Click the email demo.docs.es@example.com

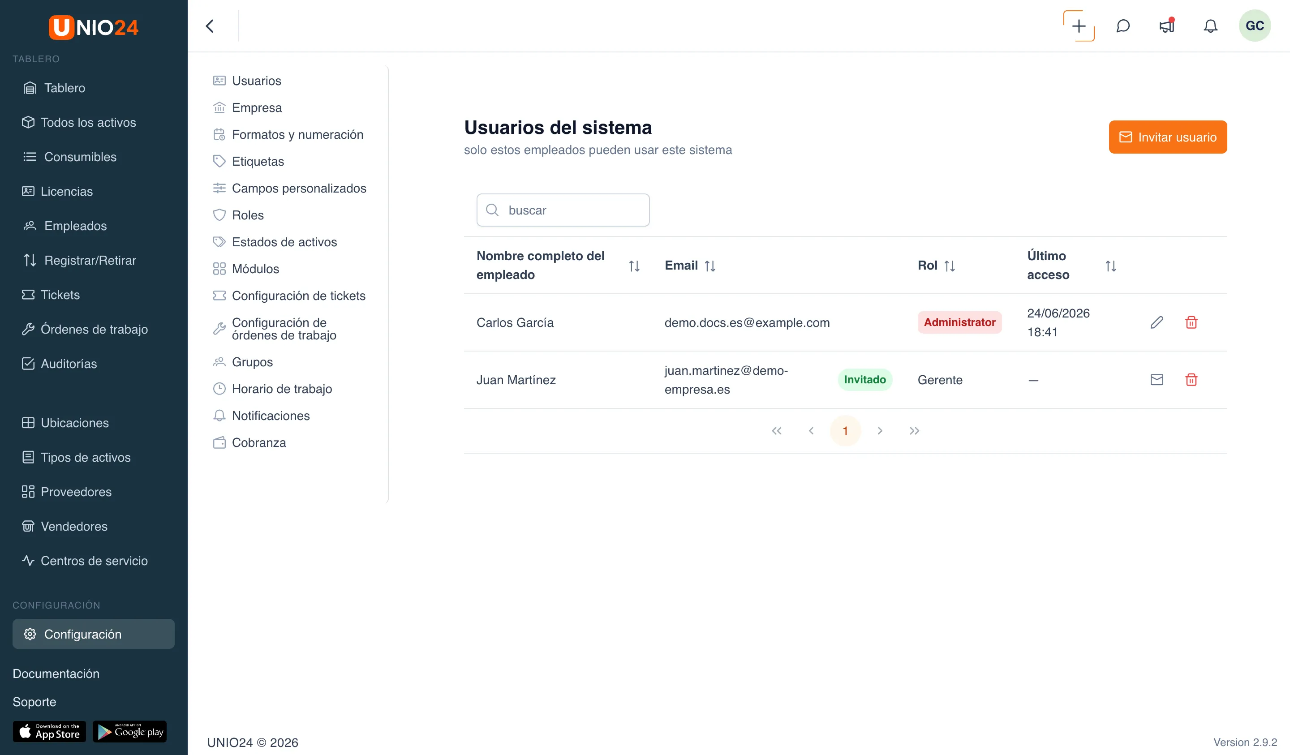[747, 322]
